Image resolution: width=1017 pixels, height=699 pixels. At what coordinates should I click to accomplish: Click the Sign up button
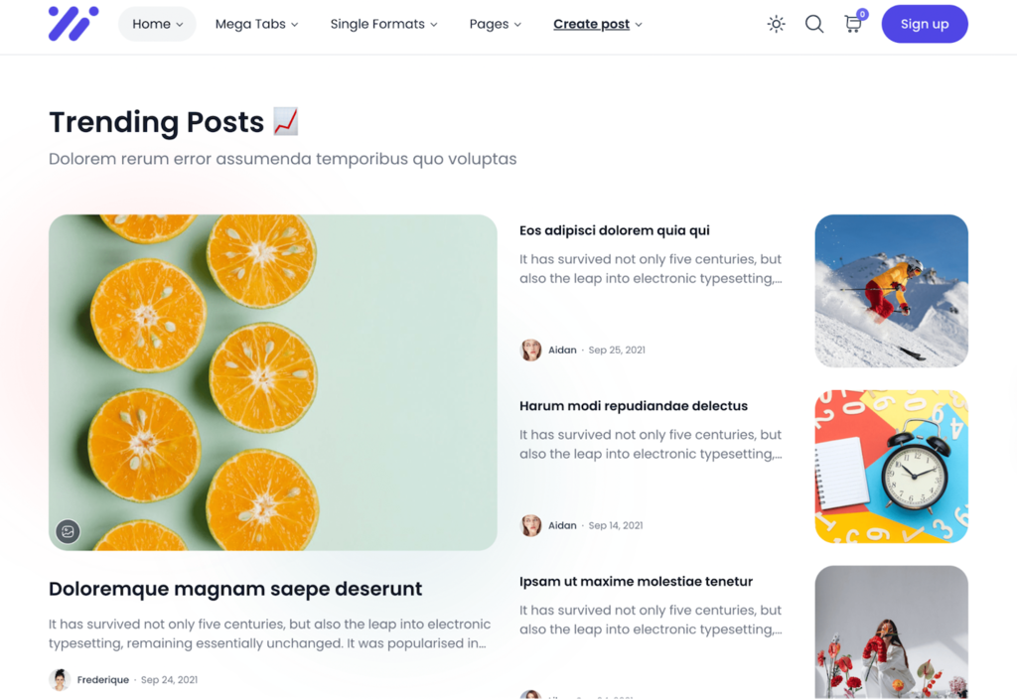pyautogui.click(x=925, y=24)
